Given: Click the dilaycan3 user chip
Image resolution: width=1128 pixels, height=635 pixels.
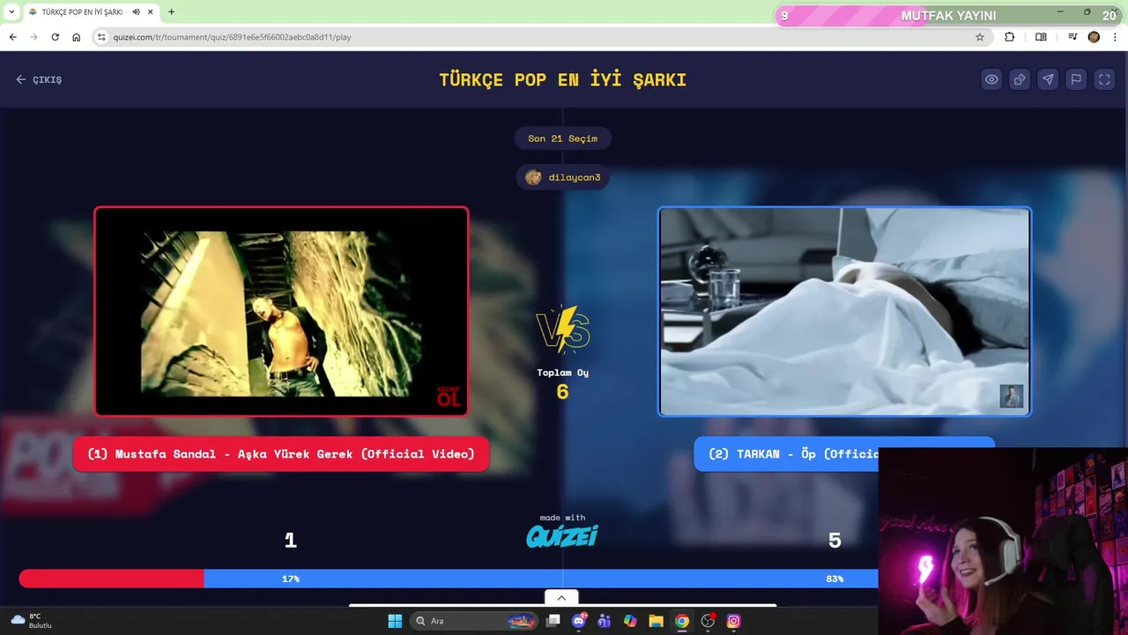Looking at the screenshot, I should pos(562,177).
